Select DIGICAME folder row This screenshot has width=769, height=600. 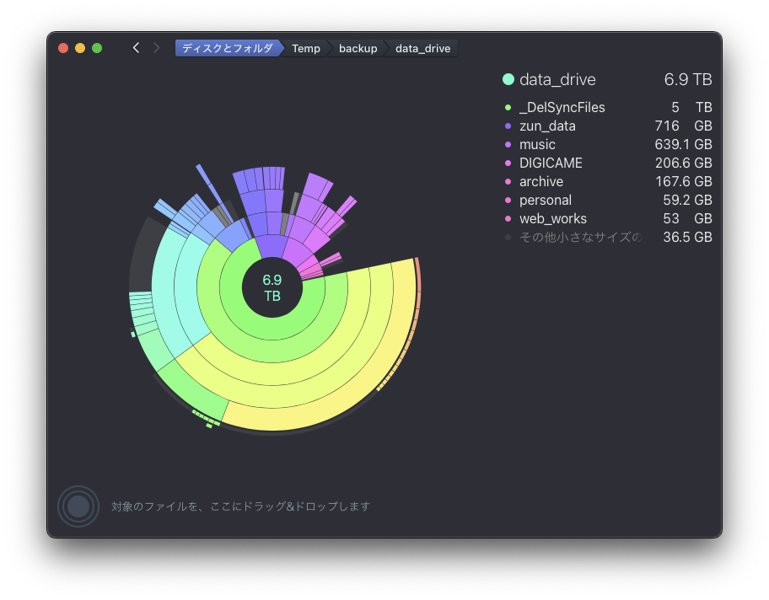(608, 163)
